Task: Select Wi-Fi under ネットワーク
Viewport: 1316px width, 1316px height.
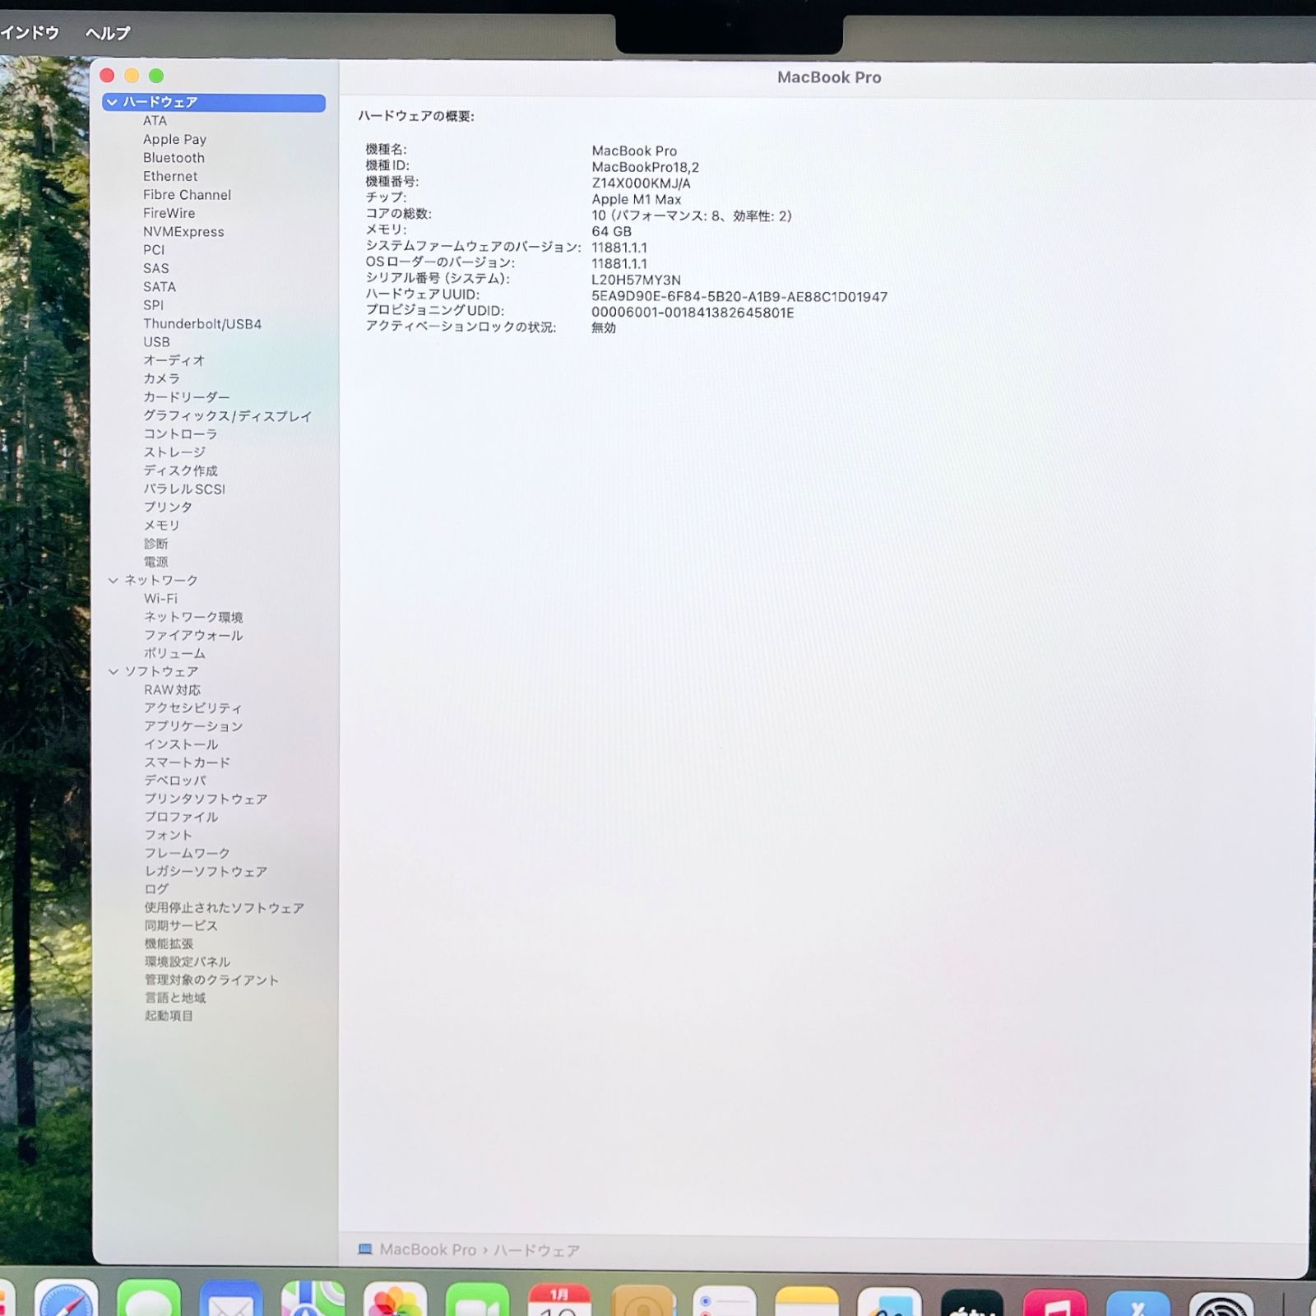Action: coord(160,599)
